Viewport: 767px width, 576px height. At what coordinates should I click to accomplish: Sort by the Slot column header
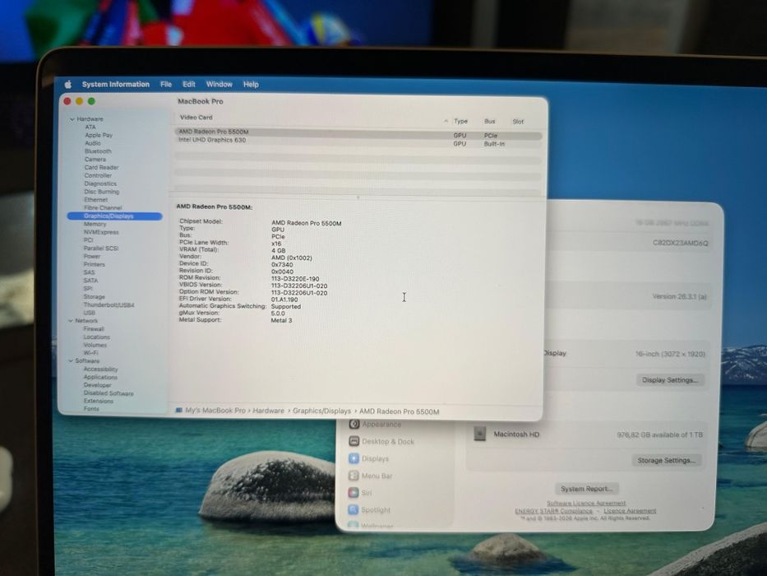tap(518, 122)
